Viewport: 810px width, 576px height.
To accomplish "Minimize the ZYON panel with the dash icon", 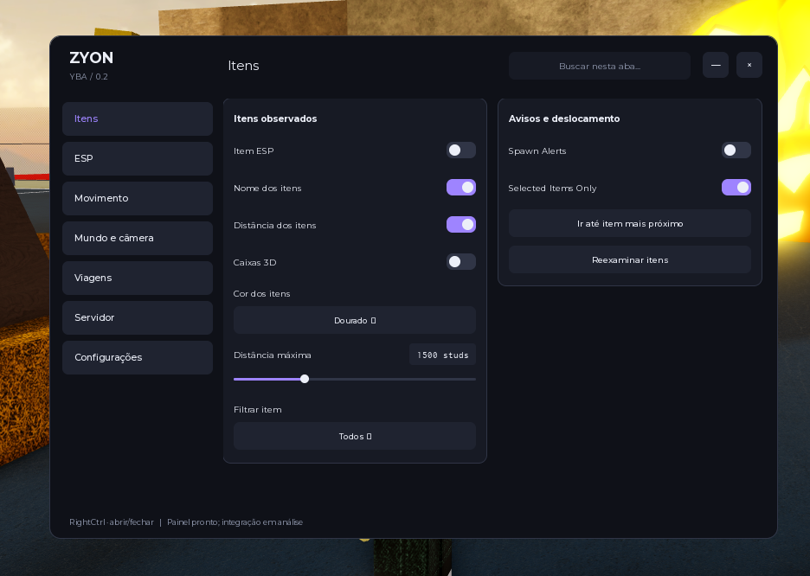I will pyautogui.click(x=716, y=65).
